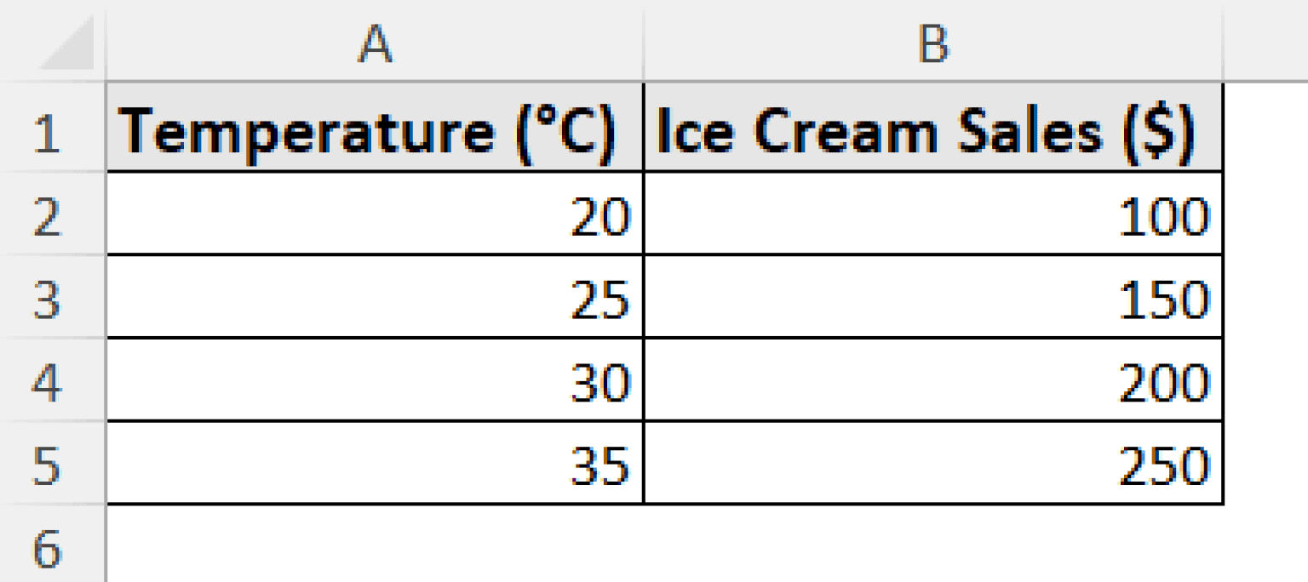The height and width of the screenshot is (582, 1308).
Task: Click the Temperature (°C) header cell
Action: click(375, 128)
